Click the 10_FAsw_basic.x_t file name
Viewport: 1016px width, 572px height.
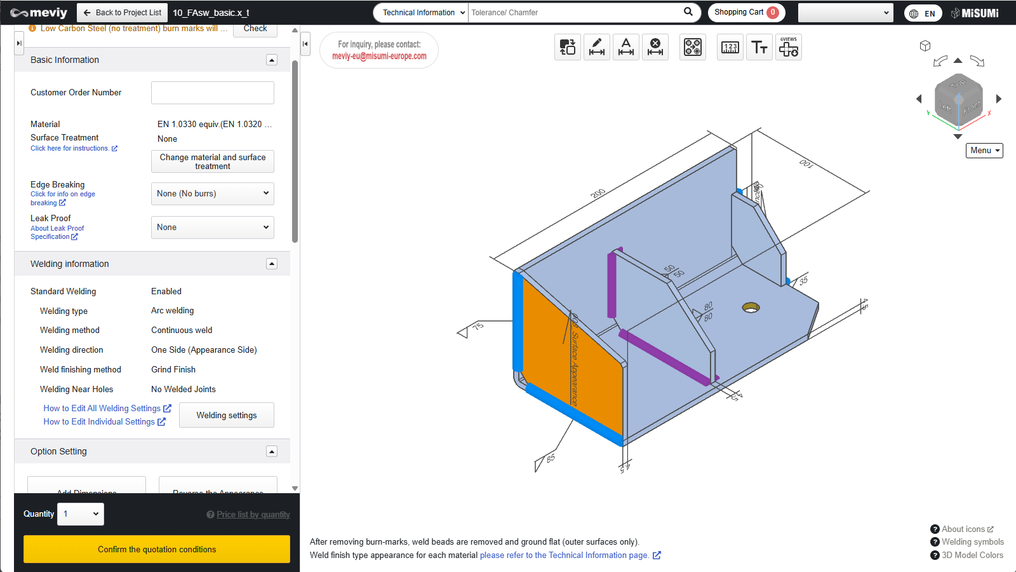211,13
